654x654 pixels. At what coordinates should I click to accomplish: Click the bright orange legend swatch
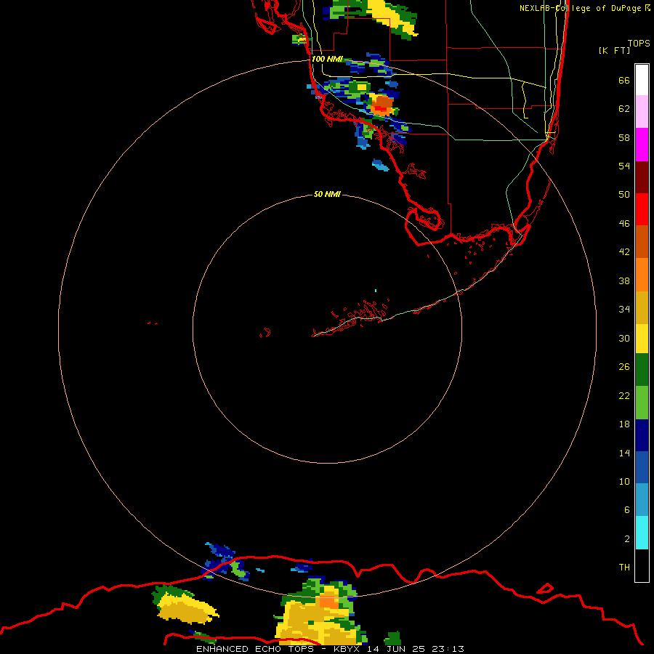[x=642, y=275]
